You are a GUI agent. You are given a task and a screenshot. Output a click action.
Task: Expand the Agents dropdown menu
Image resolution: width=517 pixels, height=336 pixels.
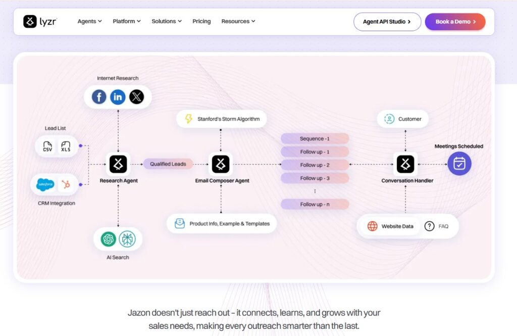click(90, 21)
